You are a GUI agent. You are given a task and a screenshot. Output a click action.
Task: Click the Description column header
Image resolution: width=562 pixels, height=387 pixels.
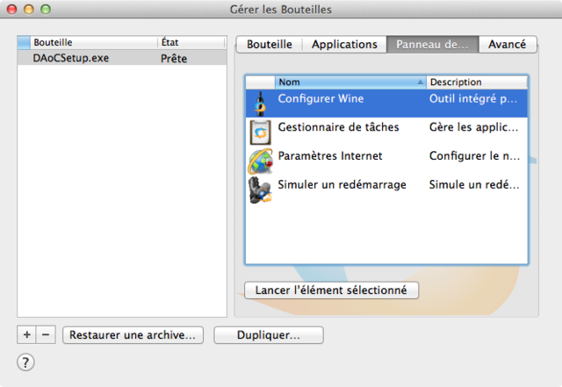[x=476, y=82]
